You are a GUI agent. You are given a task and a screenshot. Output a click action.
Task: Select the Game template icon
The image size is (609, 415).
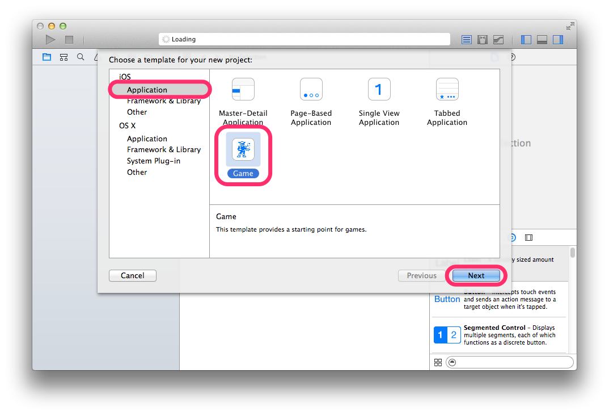click(243, 150)
